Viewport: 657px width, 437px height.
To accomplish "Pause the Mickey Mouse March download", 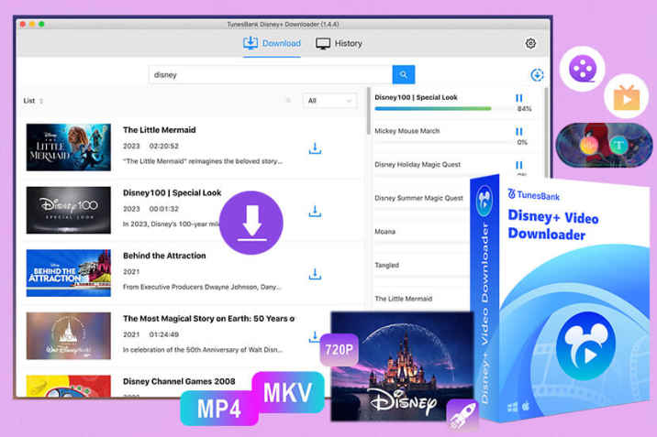I will coord(519,132).
